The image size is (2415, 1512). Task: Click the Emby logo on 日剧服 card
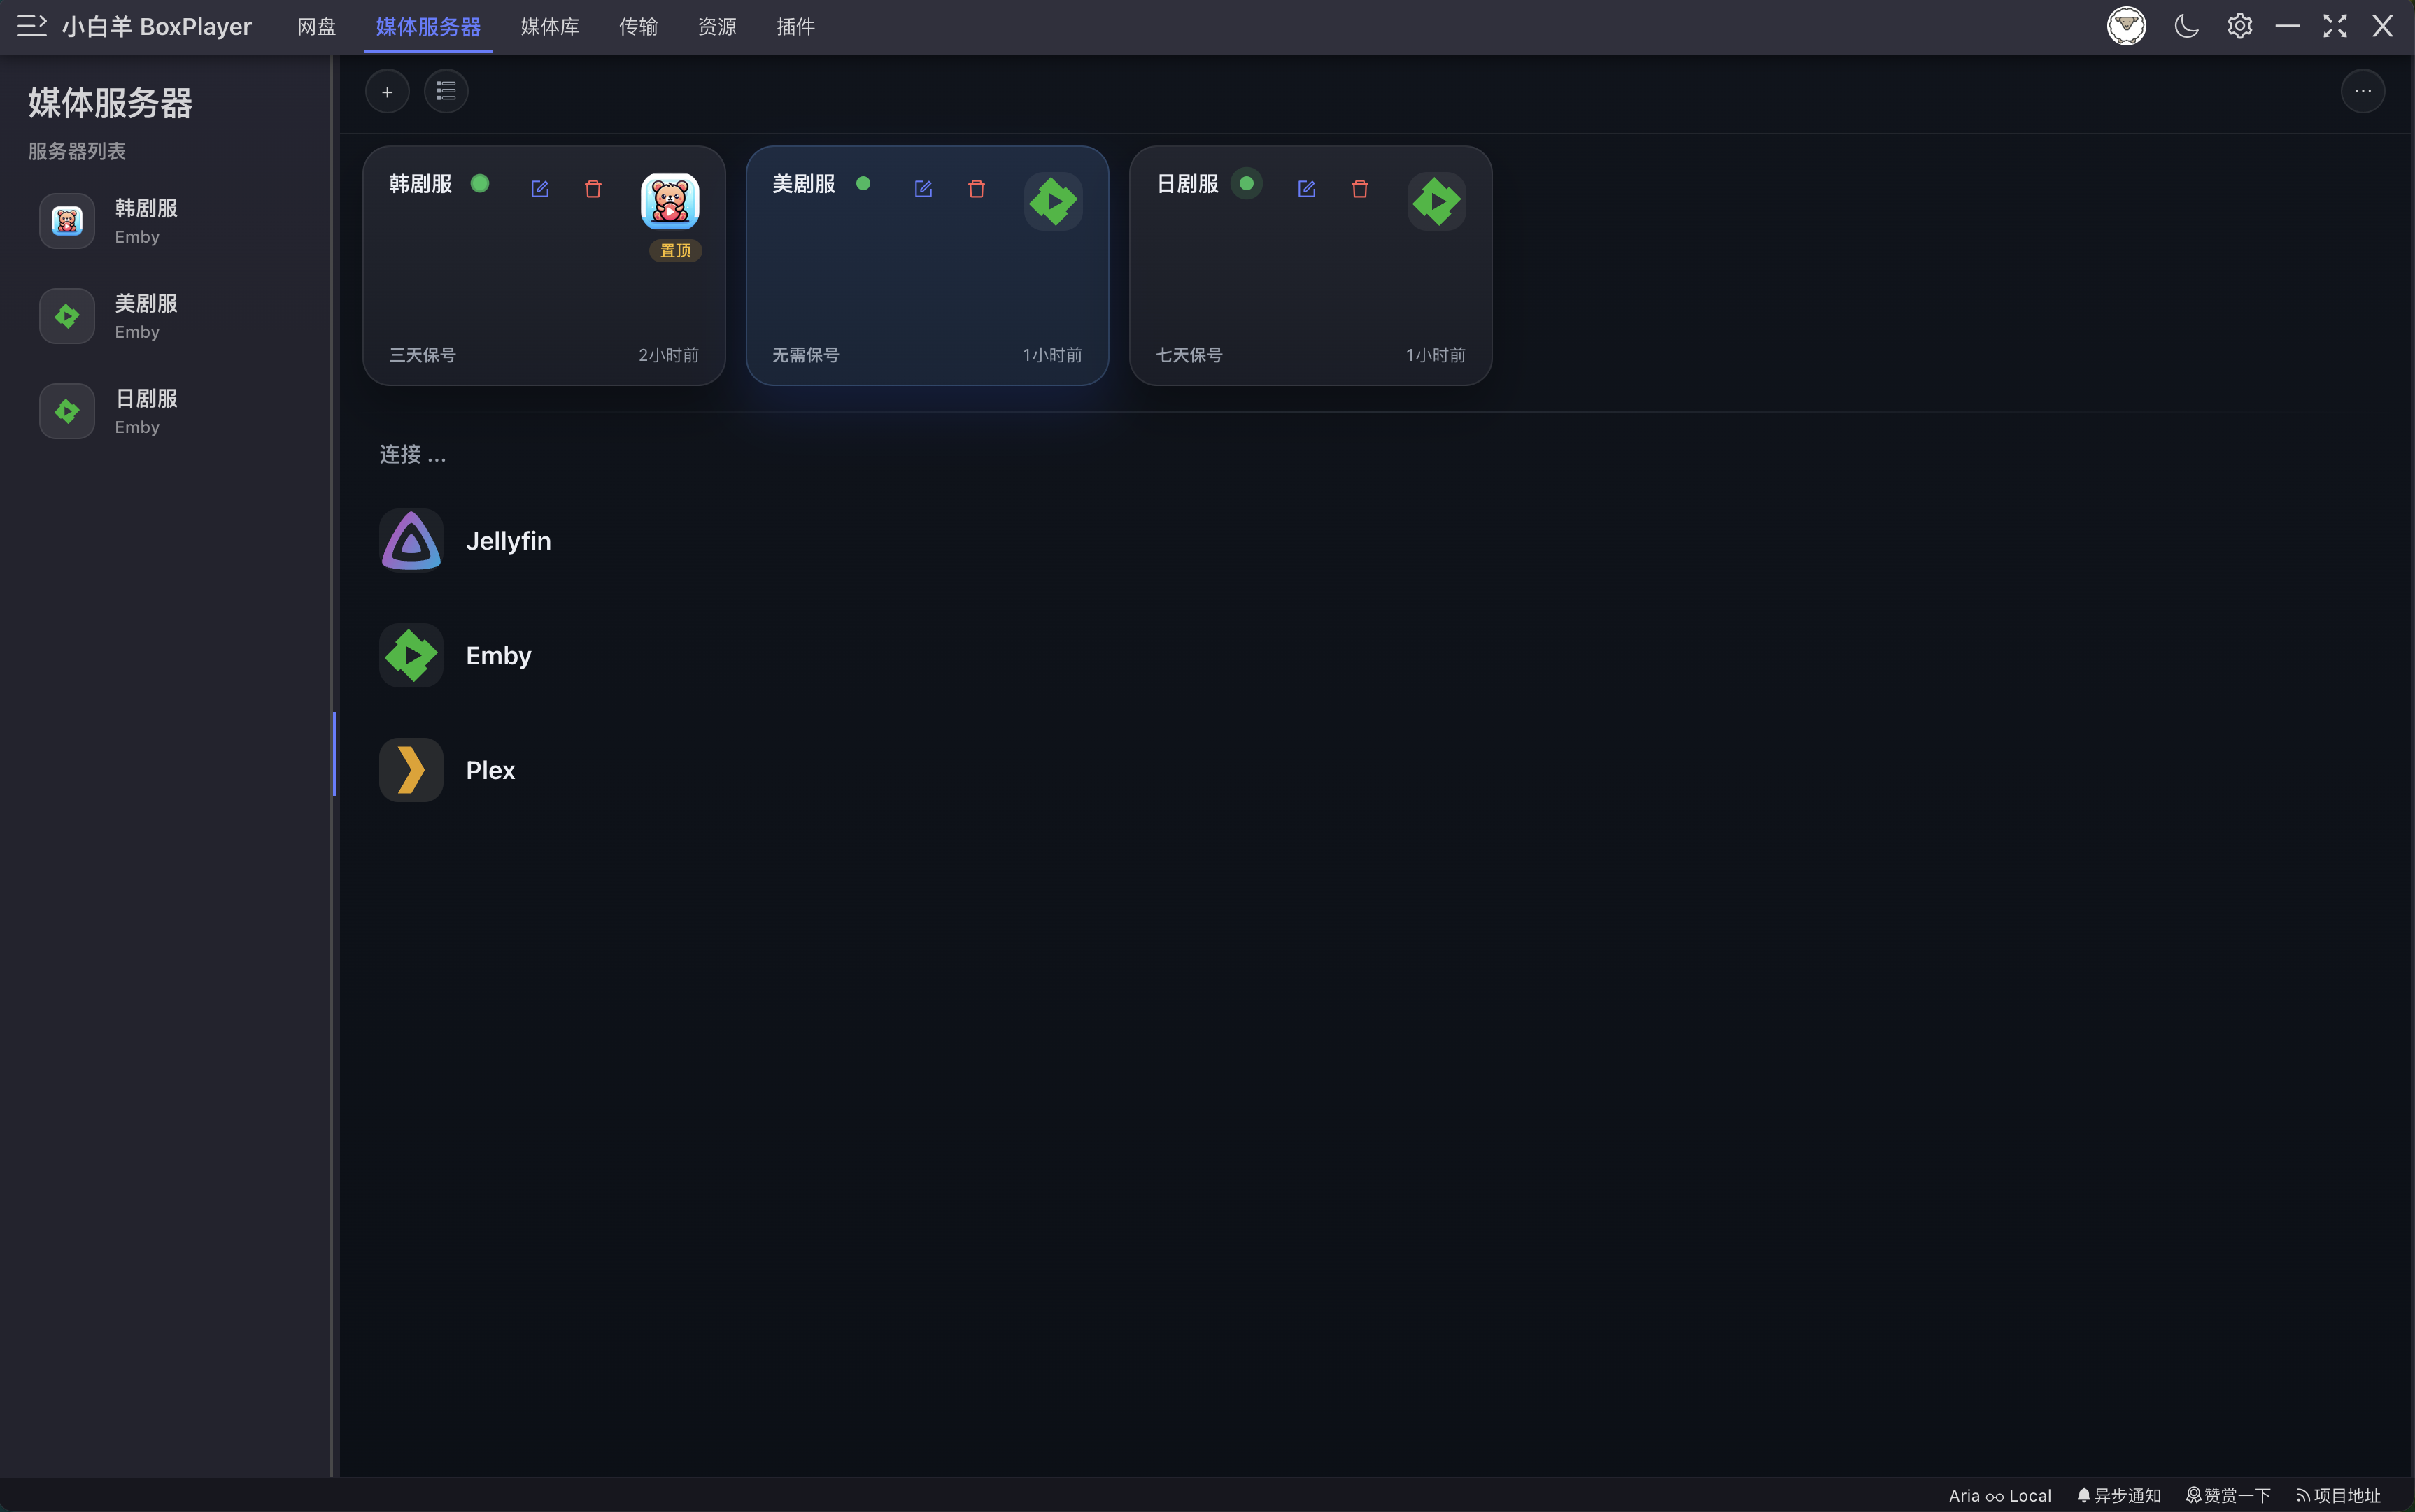(x=1436, y=201)
